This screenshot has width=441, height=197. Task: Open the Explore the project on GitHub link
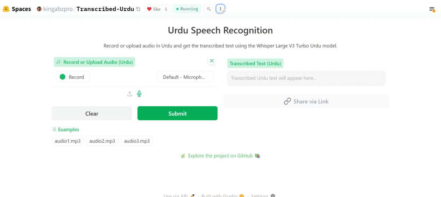point(220,156)
